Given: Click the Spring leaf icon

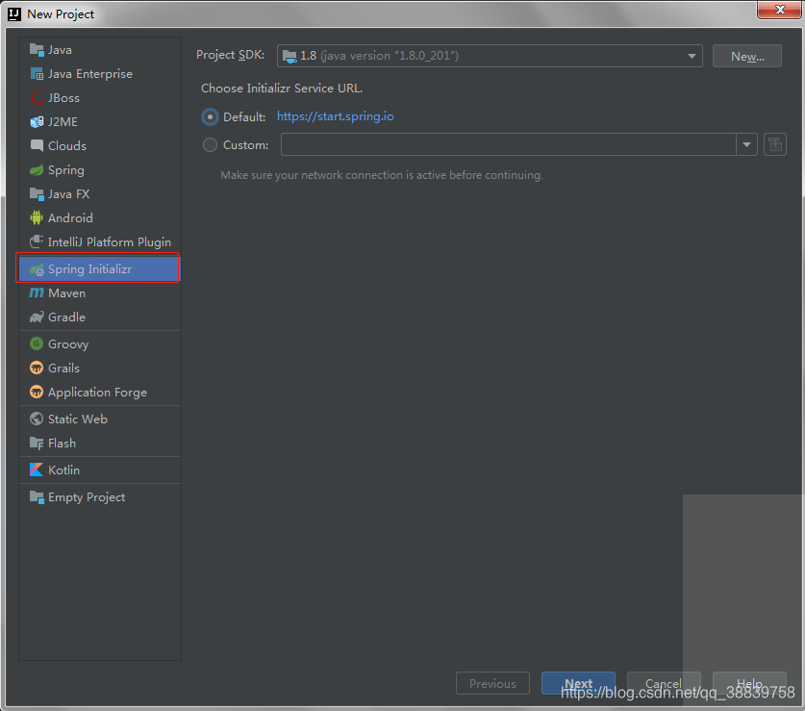Looking at the screenshot, I should click(x=37, y=170).
